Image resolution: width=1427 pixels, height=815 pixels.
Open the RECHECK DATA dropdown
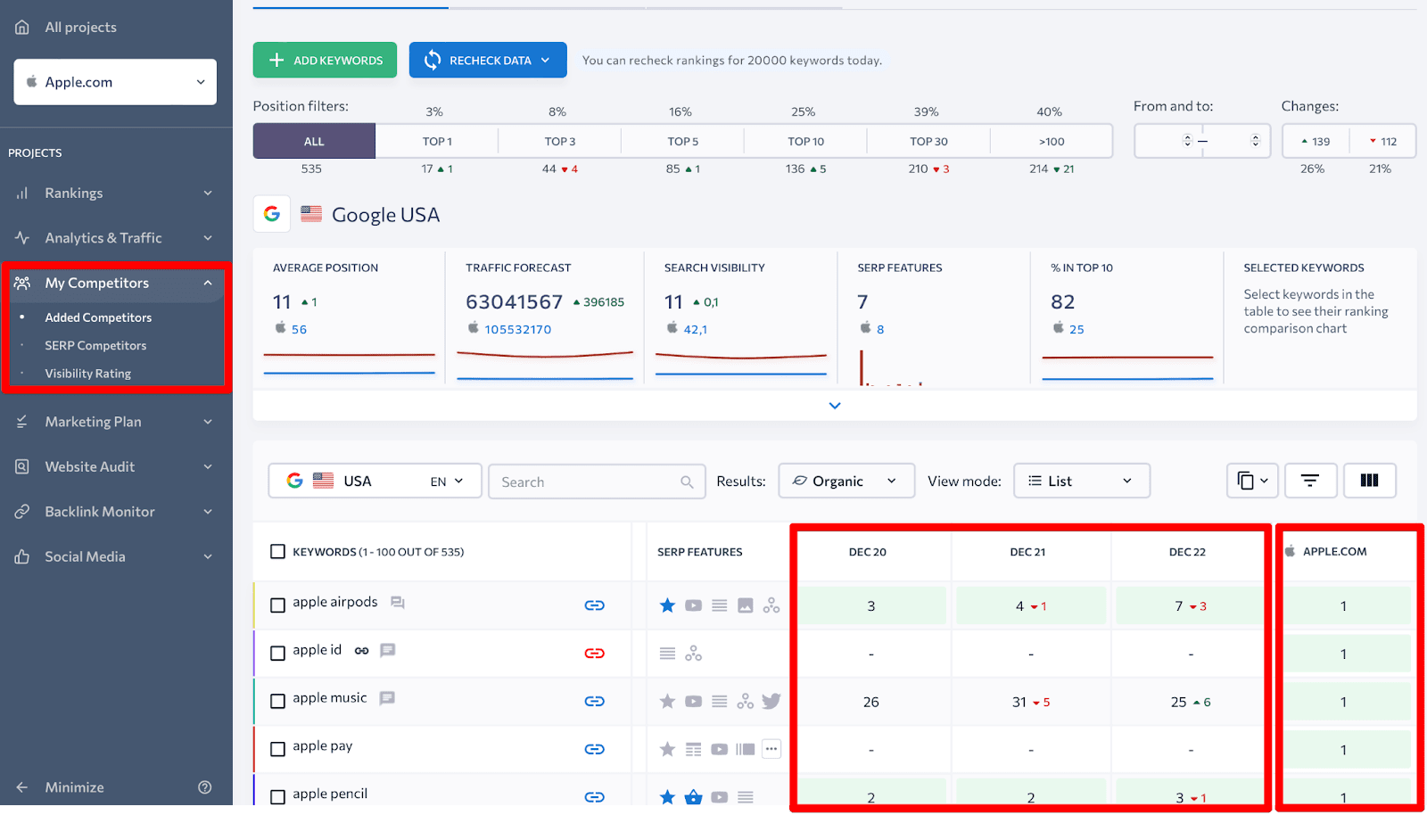pyautogui.click(x=488, y=60)
